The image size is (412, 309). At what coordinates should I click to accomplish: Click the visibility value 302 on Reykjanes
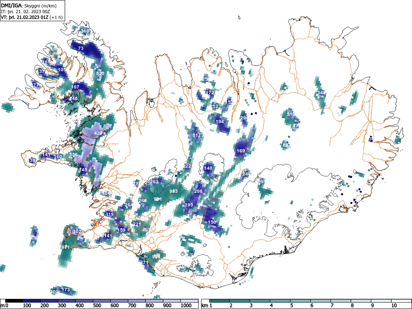point(77,232)
